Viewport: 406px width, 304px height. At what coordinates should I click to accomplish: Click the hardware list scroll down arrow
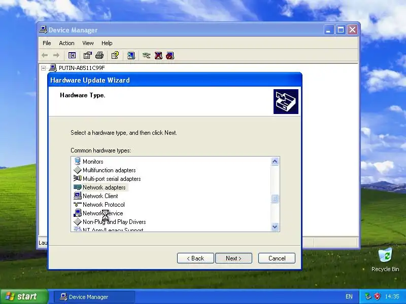pos(275,226)
